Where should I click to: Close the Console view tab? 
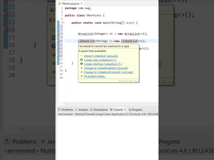(125, 110)
